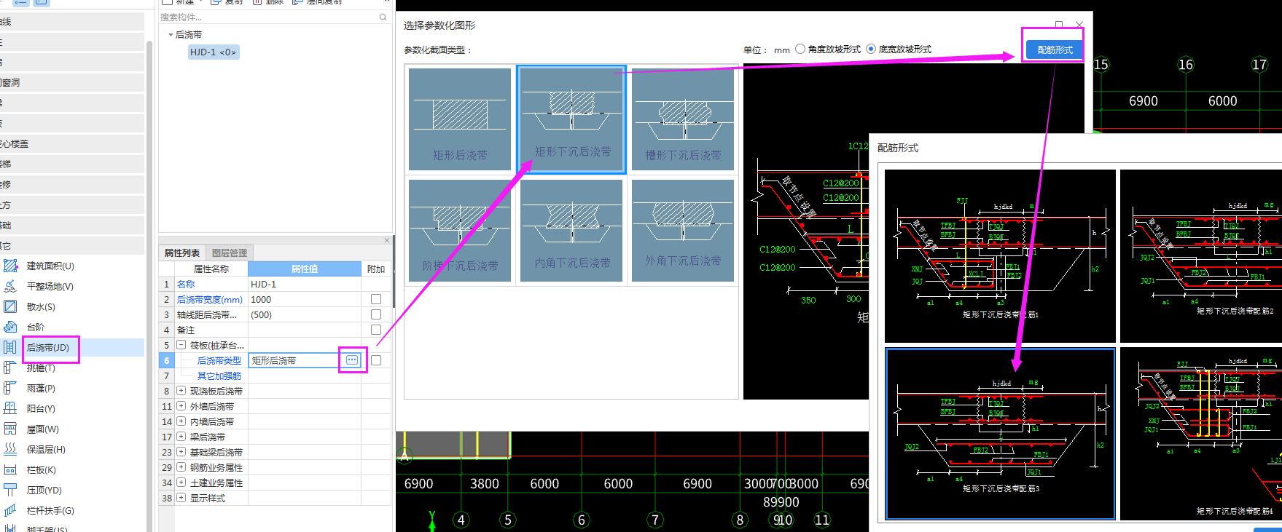Expand the 显示样式 group
The image size is (1282, 532).
181,498
